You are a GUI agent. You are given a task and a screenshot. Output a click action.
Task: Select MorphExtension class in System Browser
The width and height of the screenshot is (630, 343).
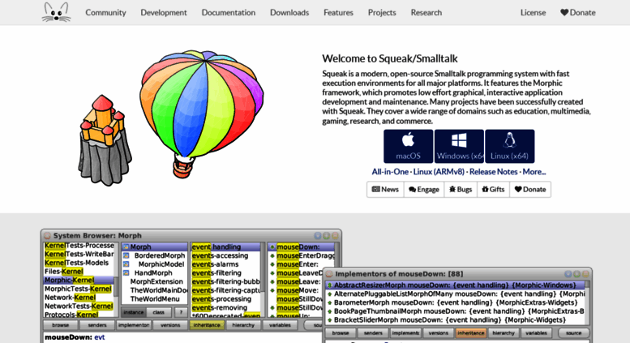(x=156, y=281)
